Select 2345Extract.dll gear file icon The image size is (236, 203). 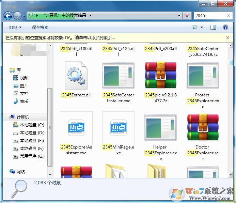(x=76, y=75)
